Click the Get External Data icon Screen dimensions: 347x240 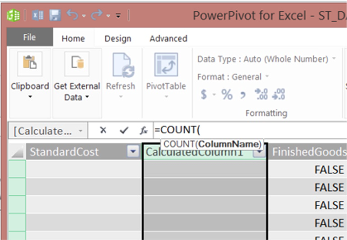[77, 64]
